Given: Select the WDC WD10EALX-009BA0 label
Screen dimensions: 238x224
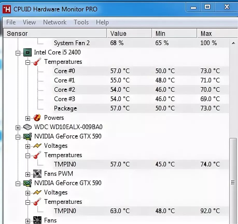Looking at the screenshot, I should [68, 127].
